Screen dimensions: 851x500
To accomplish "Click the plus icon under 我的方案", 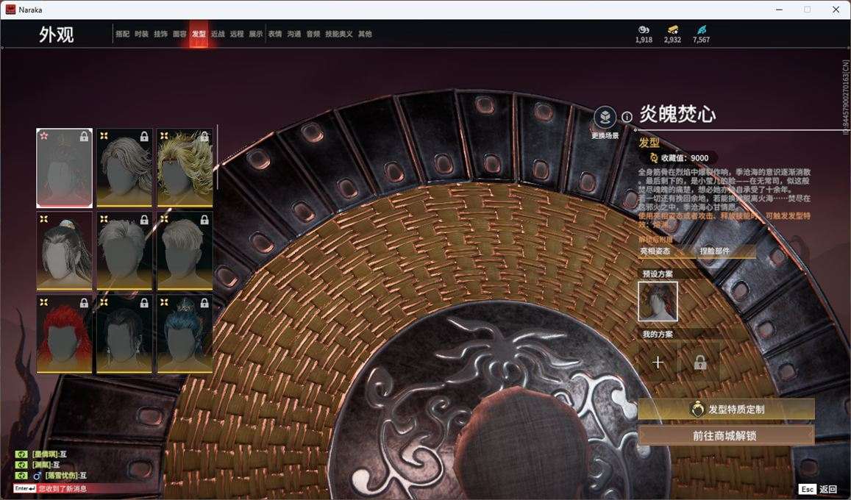I will tap(658, 361).
